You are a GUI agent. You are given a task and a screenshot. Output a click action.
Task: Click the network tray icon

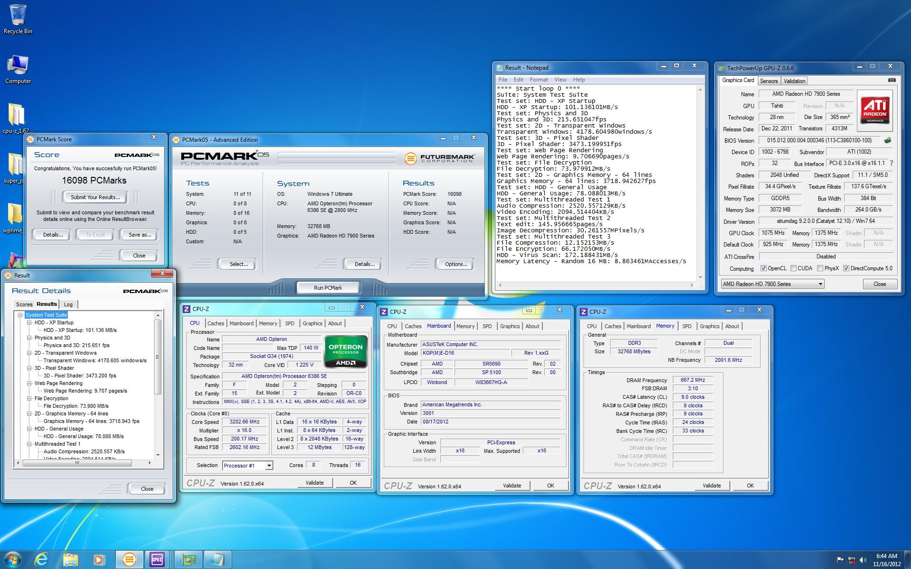(852, 560)
